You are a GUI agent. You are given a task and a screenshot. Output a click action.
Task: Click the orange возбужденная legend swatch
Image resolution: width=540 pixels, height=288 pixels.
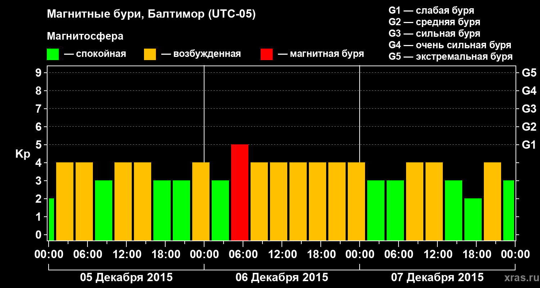click(x=150, y=54)
